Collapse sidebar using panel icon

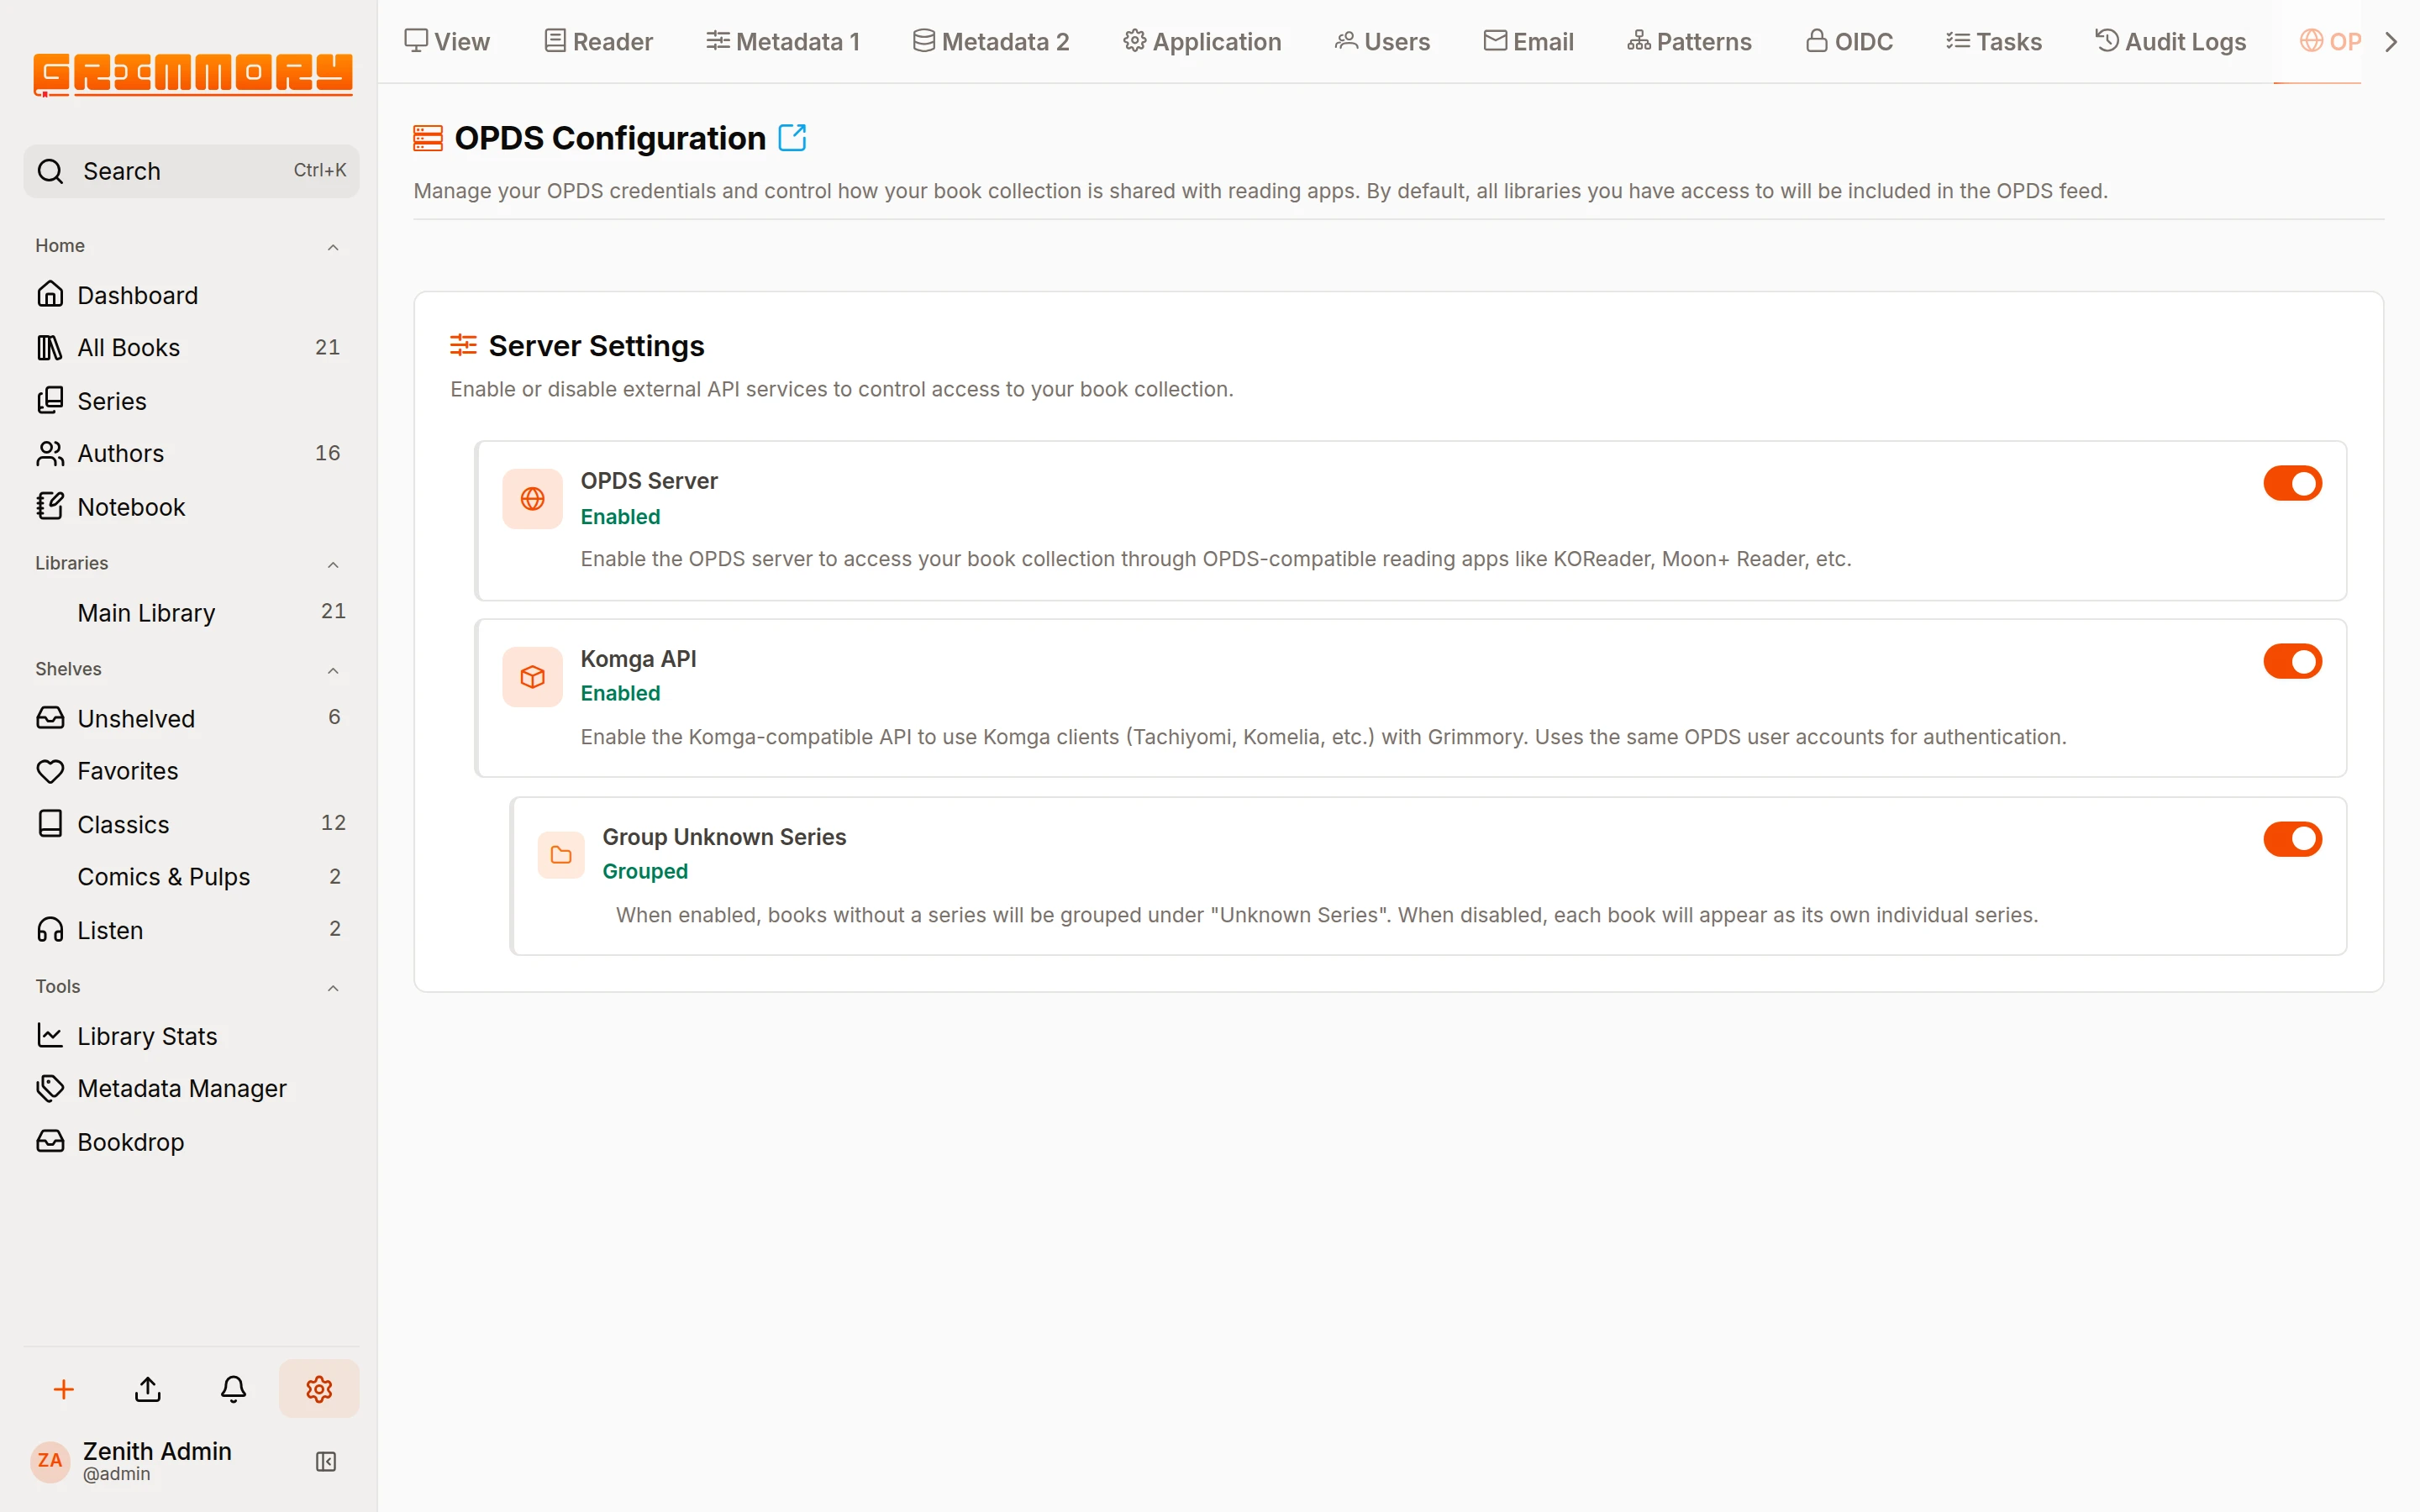(326, 1462)
